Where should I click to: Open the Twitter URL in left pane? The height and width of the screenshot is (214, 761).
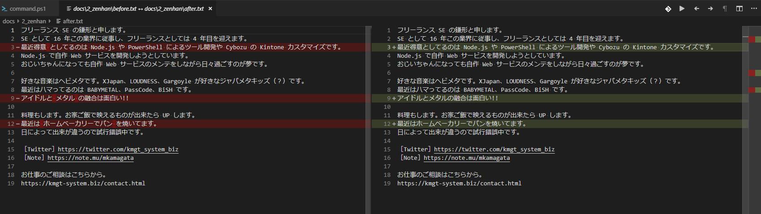coord(118,149)
